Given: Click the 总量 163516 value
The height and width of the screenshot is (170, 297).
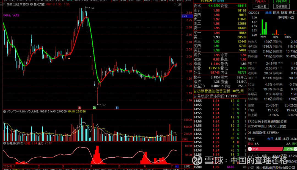Looking at the screenshot, I should coord(214,68).
